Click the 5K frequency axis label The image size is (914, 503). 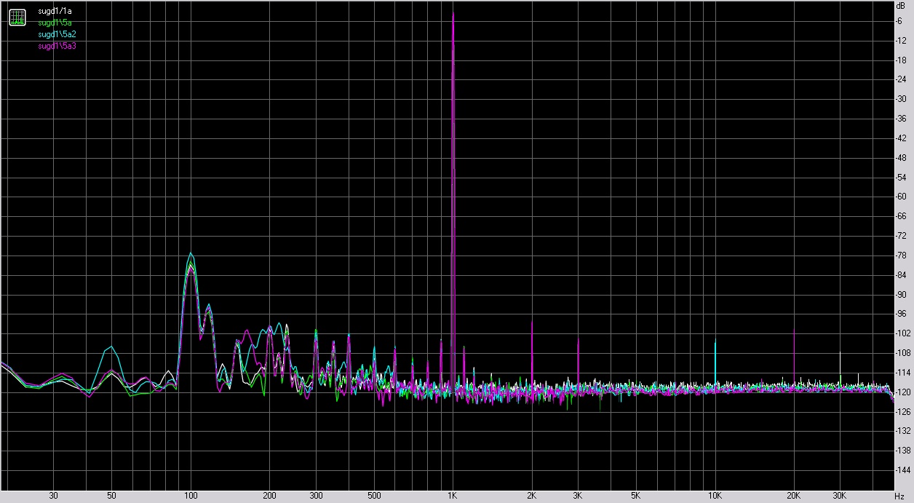pos(636,496)
